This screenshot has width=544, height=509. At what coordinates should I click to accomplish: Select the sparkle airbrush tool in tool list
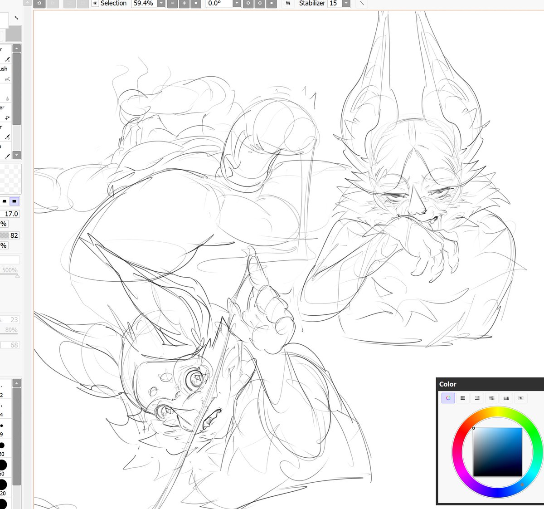pyautogui.click(x=7, y=117)
